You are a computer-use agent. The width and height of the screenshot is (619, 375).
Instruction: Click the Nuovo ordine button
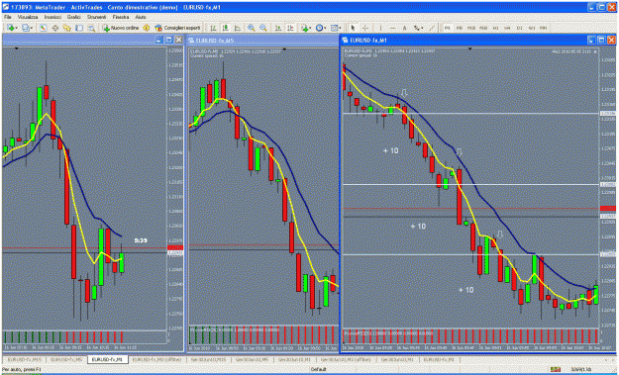(121, 28)
